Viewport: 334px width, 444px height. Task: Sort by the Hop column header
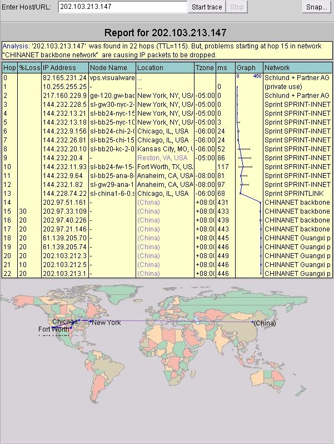[x=9, y=68]
